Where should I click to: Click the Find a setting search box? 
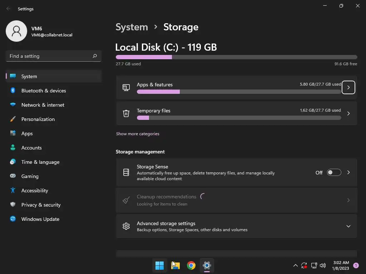50,56
